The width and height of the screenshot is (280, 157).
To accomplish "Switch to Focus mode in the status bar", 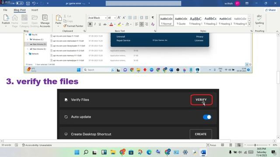I will point(211,145).
